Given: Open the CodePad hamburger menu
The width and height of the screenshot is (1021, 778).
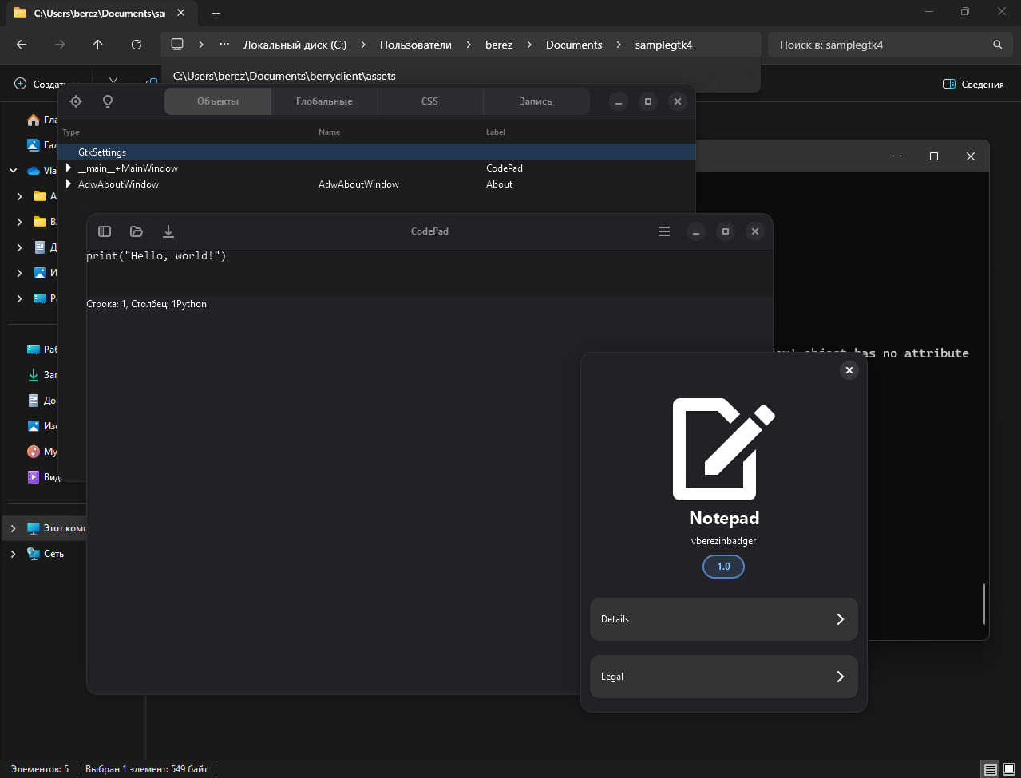Looking at the screenshot, I should point(663,231).
